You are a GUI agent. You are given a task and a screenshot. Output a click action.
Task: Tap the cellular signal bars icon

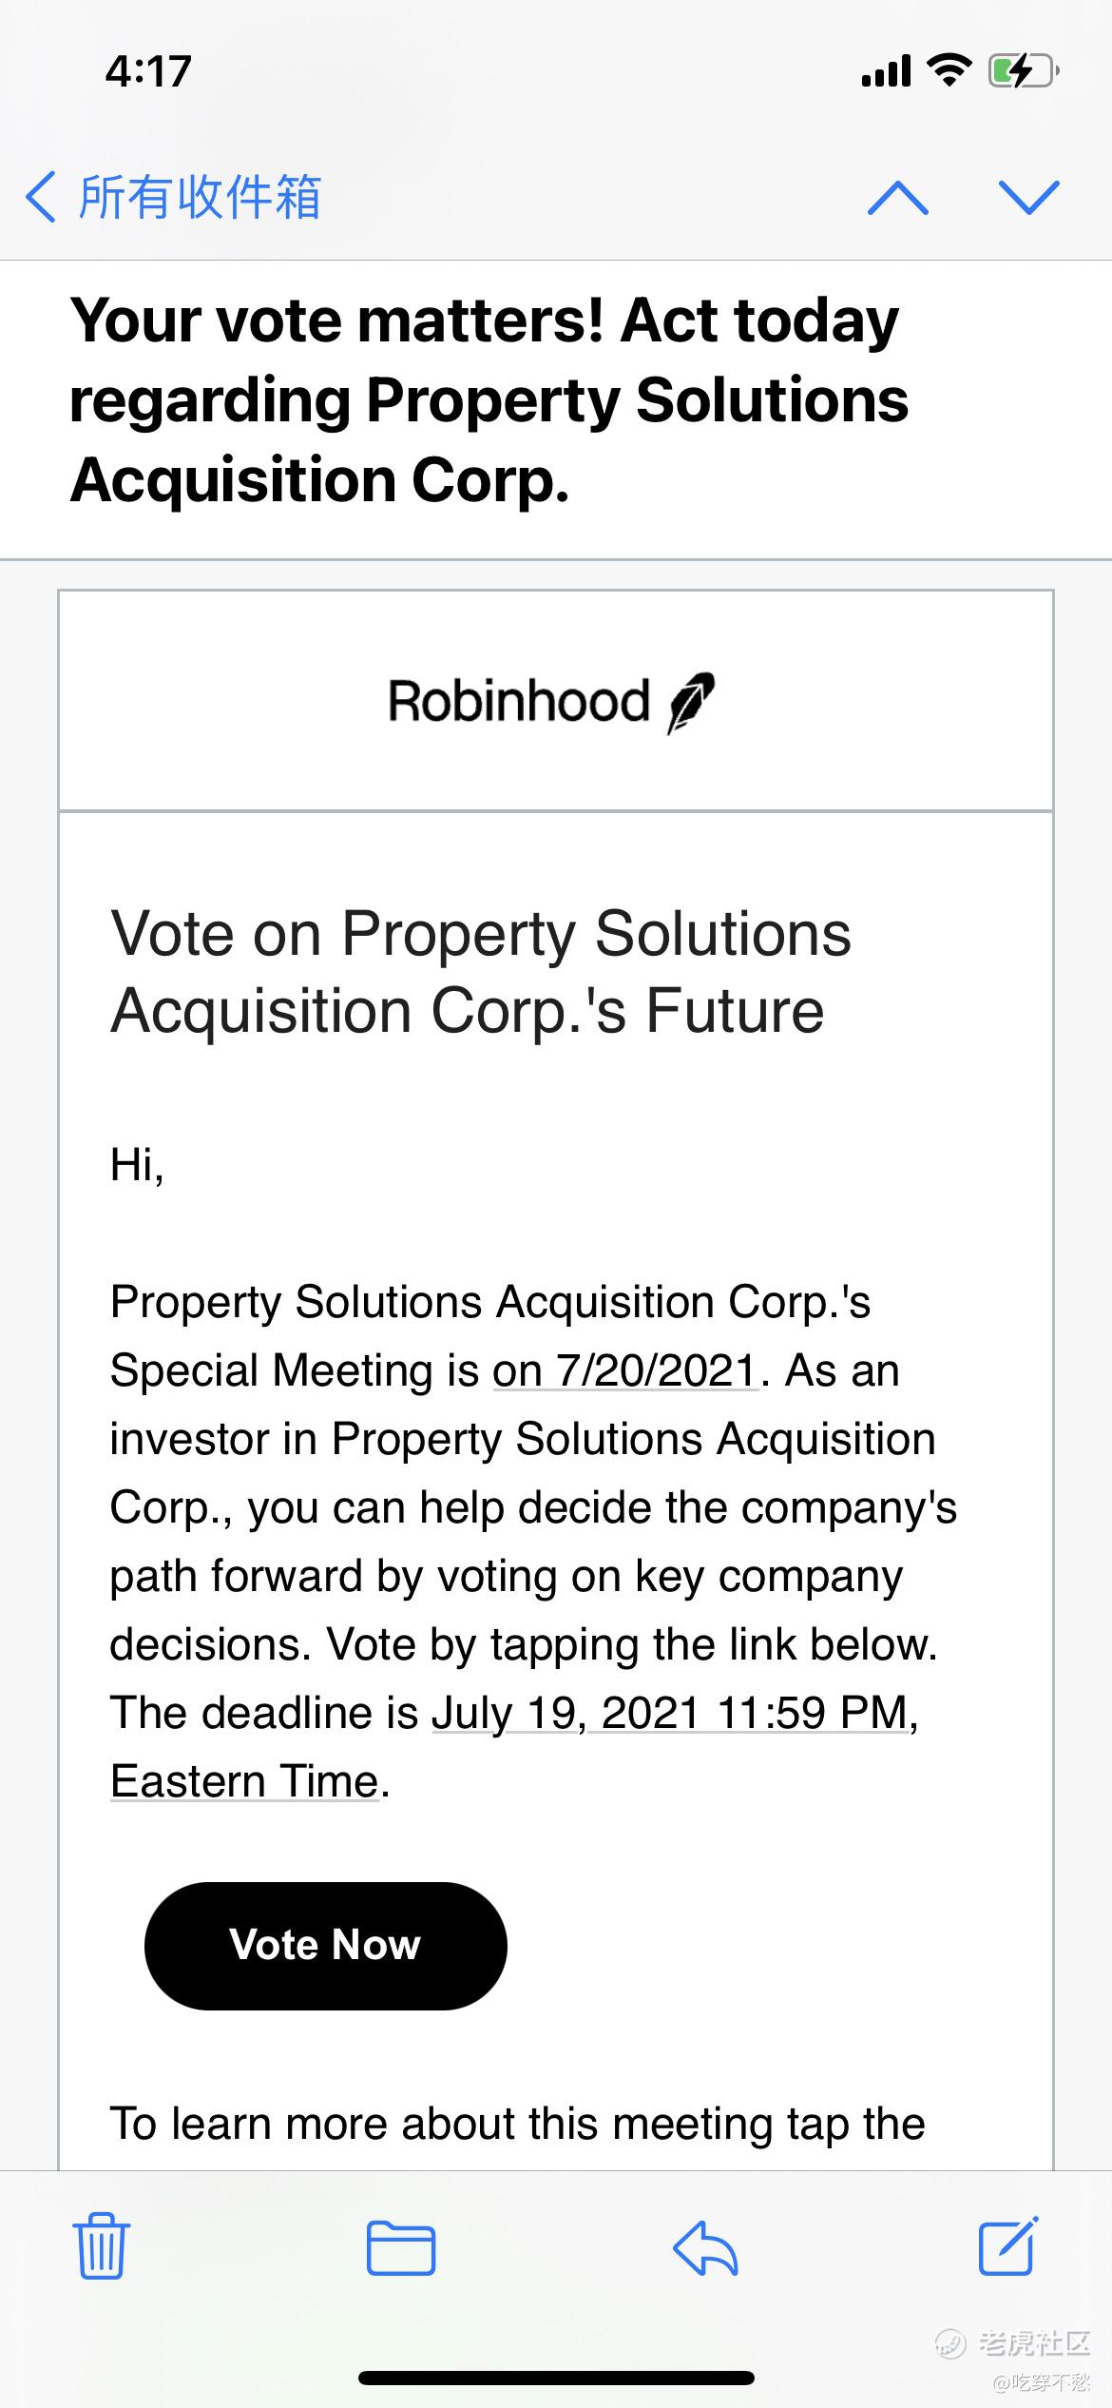point(886,71)
